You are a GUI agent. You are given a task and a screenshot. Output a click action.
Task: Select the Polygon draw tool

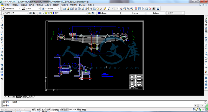pyautogui.click(x=2, y=28)
